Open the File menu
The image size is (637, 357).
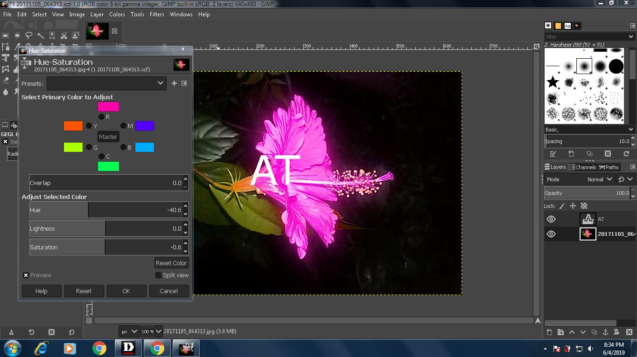click(7, 14)
